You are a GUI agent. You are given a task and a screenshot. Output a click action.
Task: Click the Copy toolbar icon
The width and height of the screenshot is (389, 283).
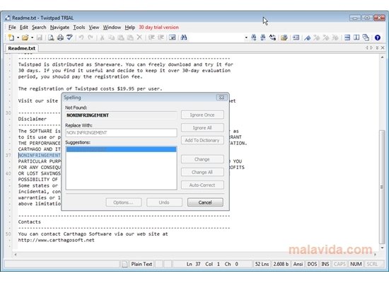pyautogui.click(x=112, y=37)
